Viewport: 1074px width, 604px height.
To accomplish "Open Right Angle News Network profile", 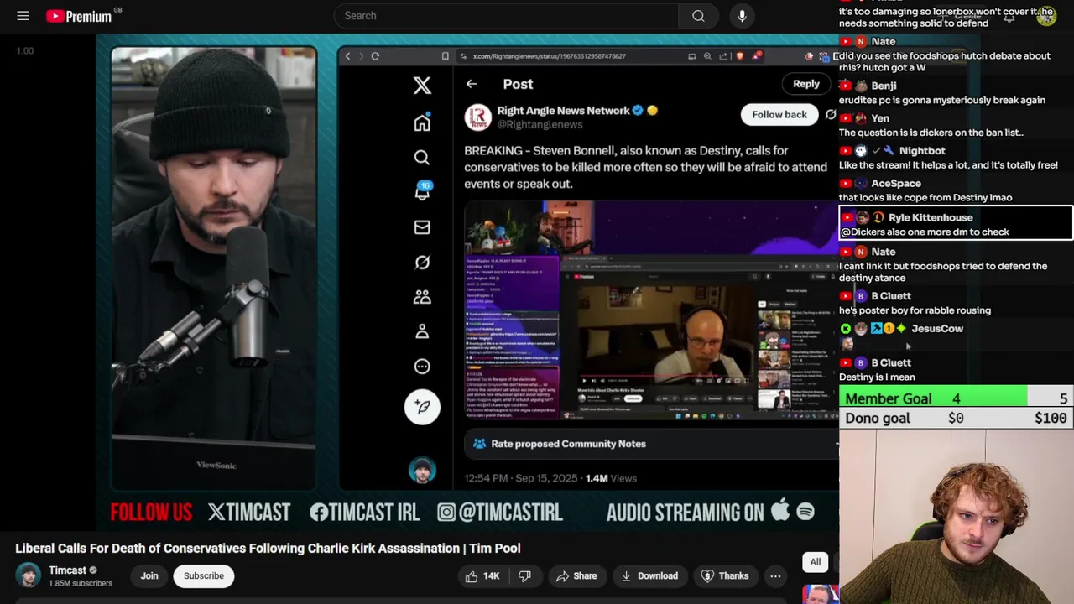I will coord(563,111).
